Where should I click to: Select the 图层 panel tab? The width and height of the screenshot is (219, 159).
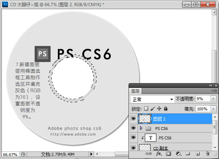[136, 91]
